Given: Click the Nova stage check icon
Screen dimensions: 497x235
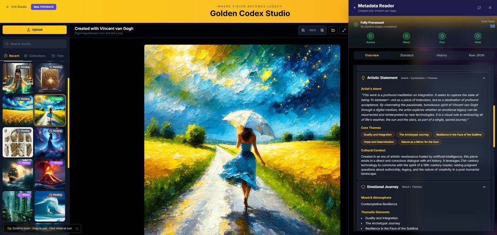Looking at the screenshot, I should pos(406,36).
